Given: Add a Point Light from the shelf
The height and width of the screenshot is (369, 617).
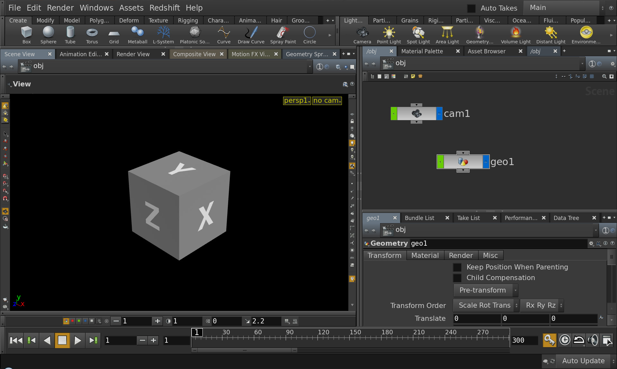Looking at the screenshot, I should [x=389, y=35].
